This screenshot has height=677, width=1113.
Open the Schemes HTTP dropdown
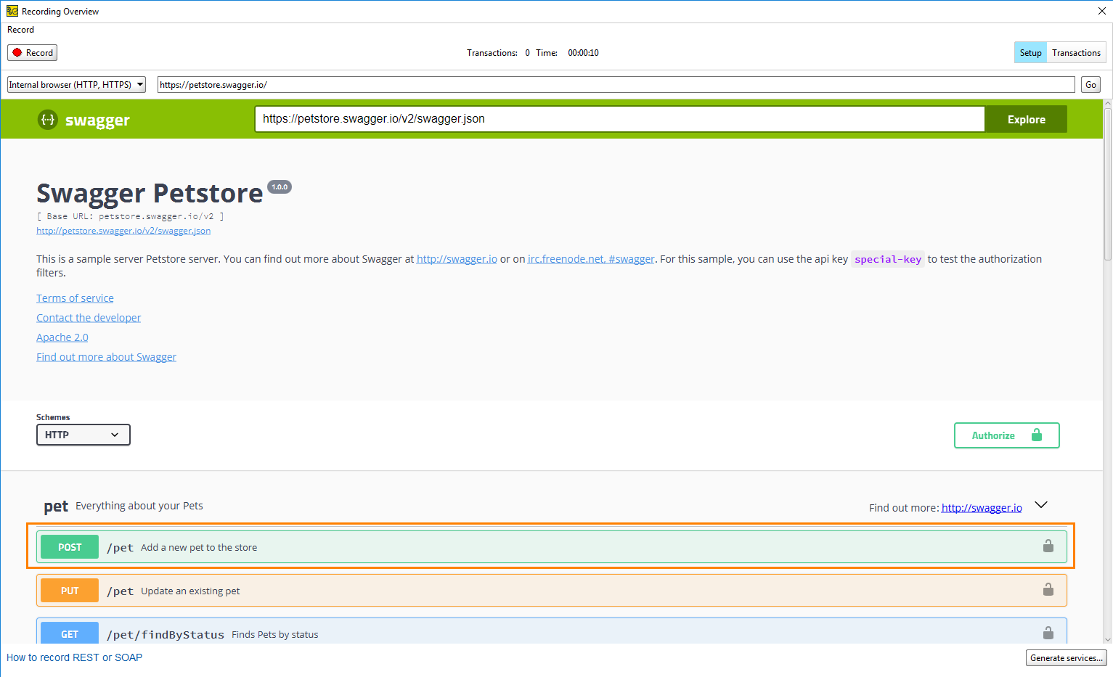click(x=83, y=435)
